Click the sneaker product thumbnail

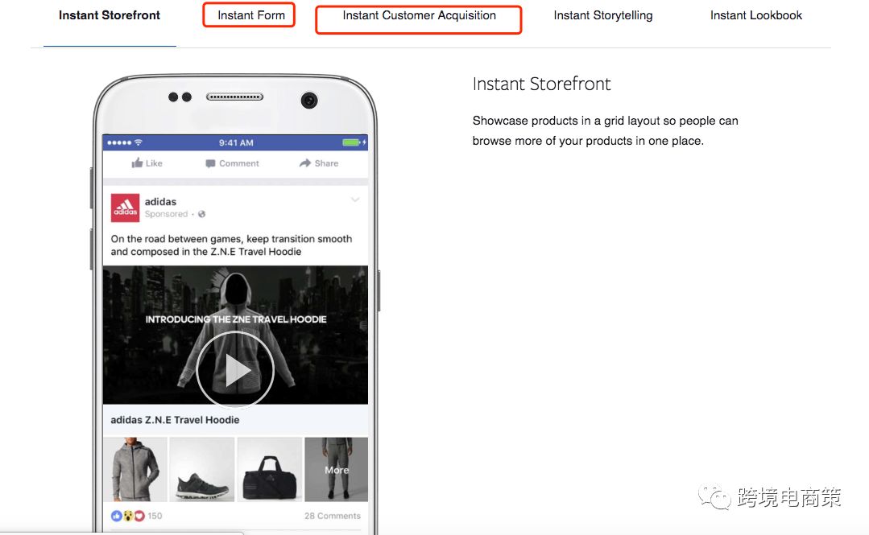[x=201, y=469]
